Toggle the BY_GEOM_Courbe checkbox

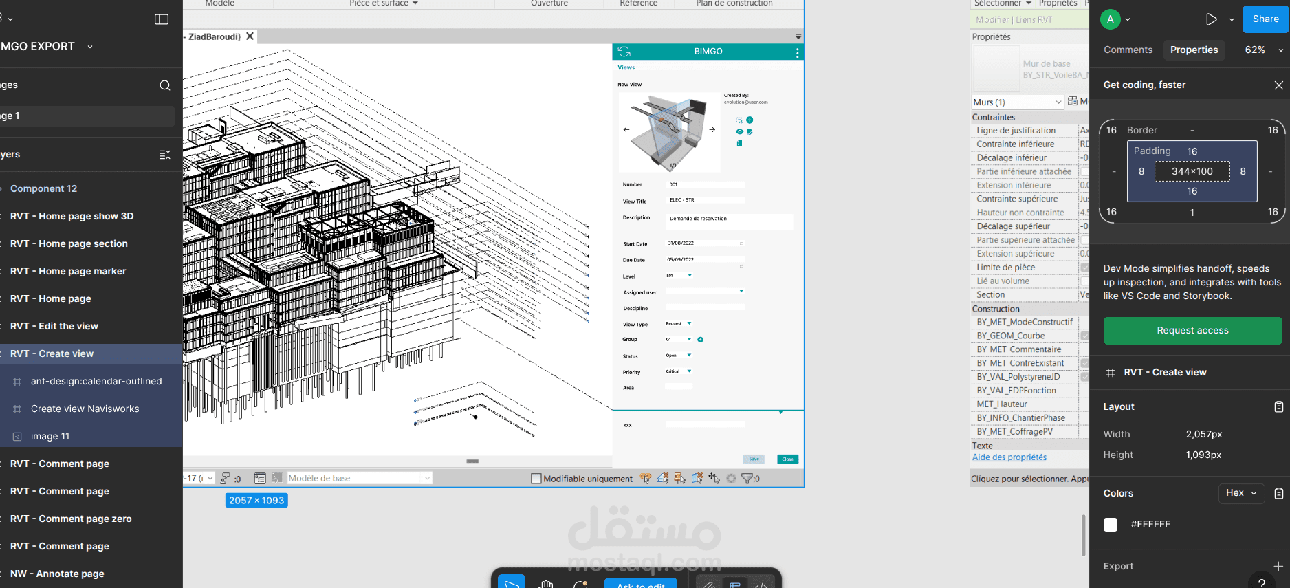point(1084,336)
